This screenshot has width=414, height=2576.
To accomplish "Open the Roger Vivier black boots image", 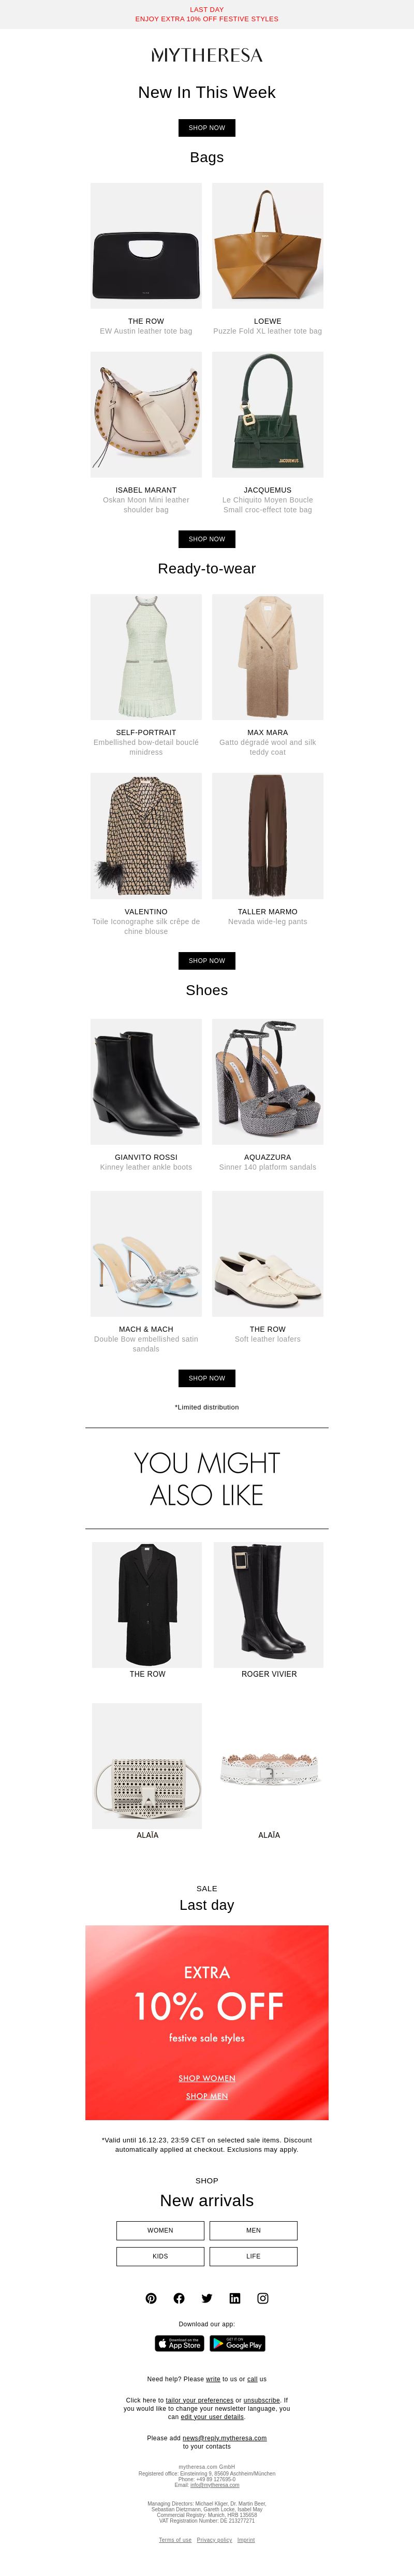I will click(x=269, y=1605).
